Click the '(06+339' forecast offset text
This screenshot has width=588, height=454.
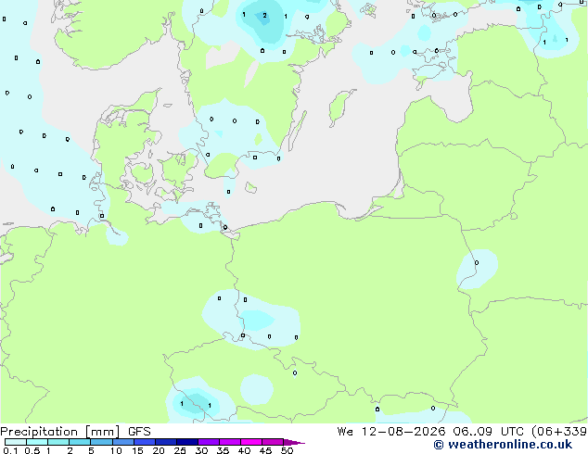[559, 432]
